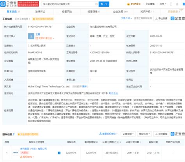Click organization code MA4F34CP-6
This screenshot has width=185, height=162.
click(35, 52)
